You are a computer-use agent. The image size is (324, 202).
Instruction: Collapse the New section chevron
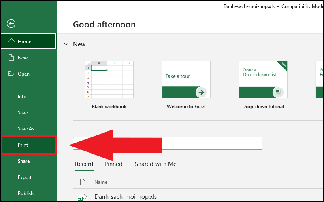[x=66, y=44]
